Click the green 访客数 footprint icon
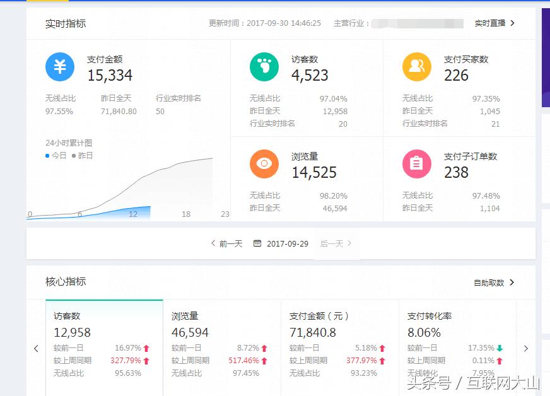This screenshot has height=396, width=550. click(x=264, y=67)
